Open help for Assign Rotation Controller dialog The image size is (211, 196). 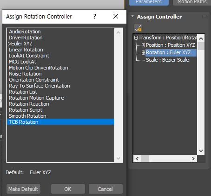tap(95, 16)
